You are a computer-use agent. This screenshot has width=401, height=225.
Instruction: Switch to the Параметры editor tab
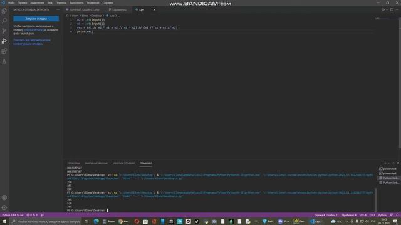[119, 10]
